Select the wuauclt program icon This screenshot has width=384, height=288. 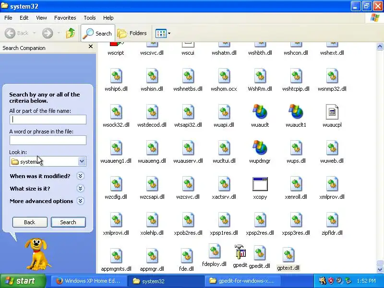pos(260,112)
